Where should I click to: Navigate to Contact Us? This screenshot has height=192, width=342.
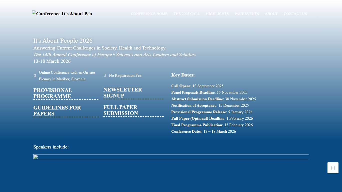(295, 14)
